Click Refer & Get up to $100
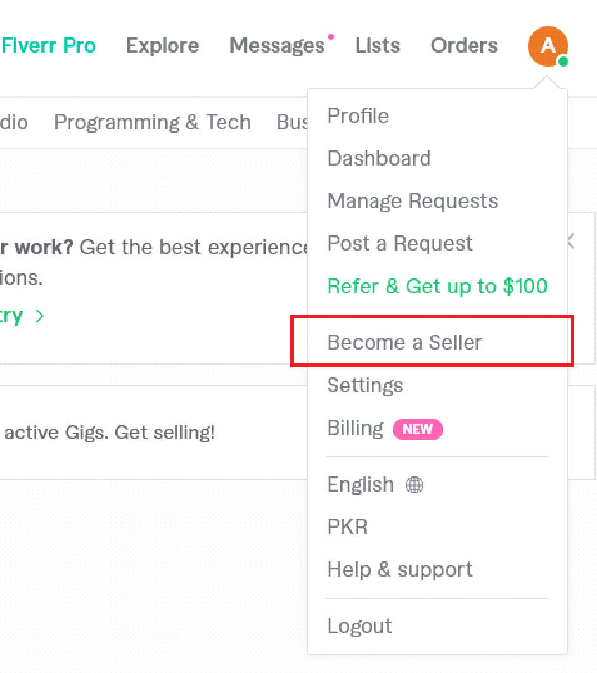Image resolution: width=597 pixels, height=673 pixels. [x=437, y=286]
